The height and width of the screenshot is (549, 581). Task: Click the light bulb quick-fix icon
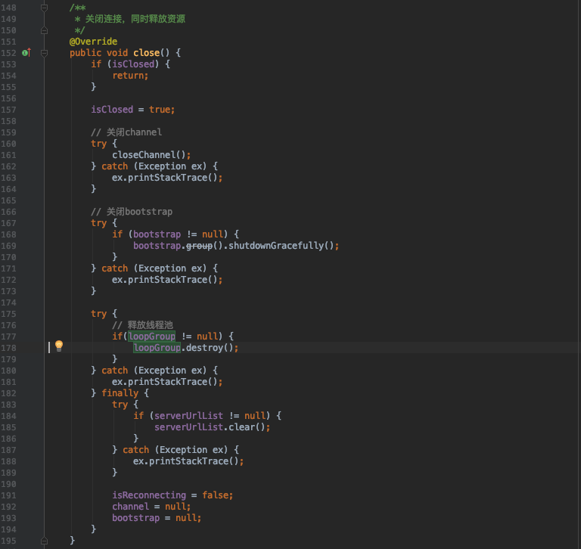[x=59, y=346]
